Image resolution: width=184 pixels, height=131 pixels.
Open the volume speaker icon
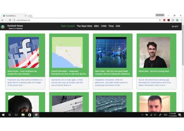[155, 115]
